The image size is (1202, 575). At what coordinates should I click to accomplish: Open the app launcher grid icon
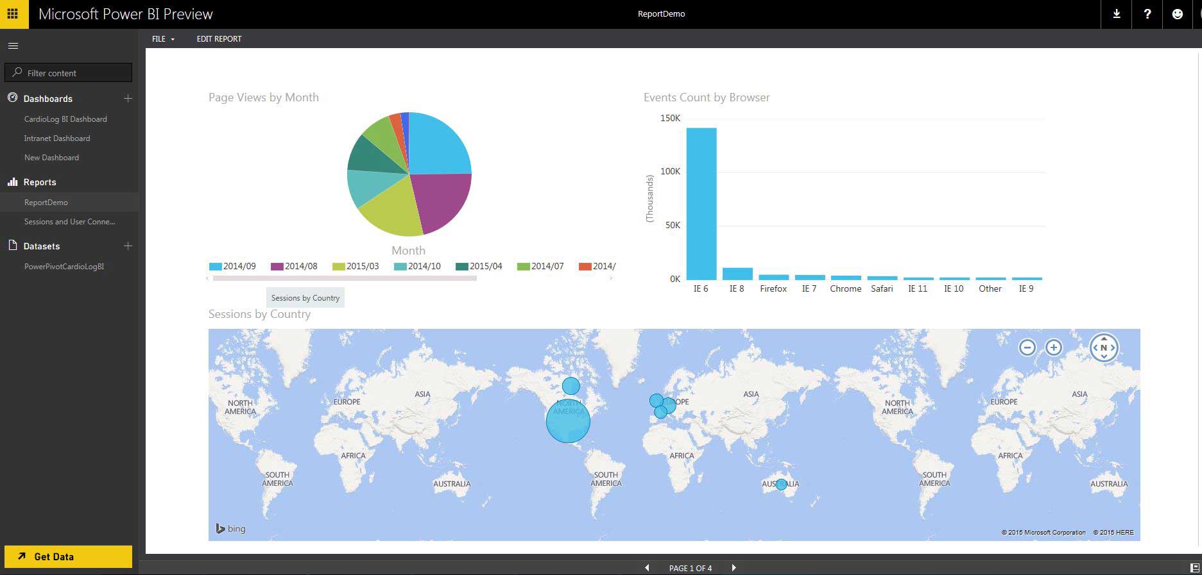point(13,13)
